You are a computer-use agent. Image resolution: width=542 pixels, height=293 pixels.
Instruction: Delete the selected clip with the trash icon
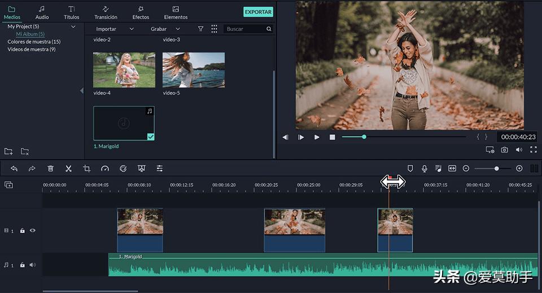tap(50, 168)
